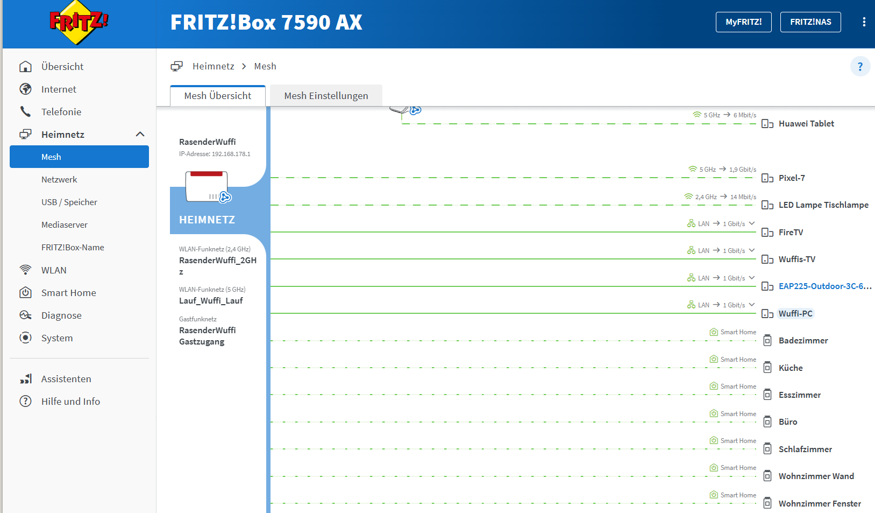Click the LED Lampe 14 Mbit/s speed label

click(x=743, y=196)
